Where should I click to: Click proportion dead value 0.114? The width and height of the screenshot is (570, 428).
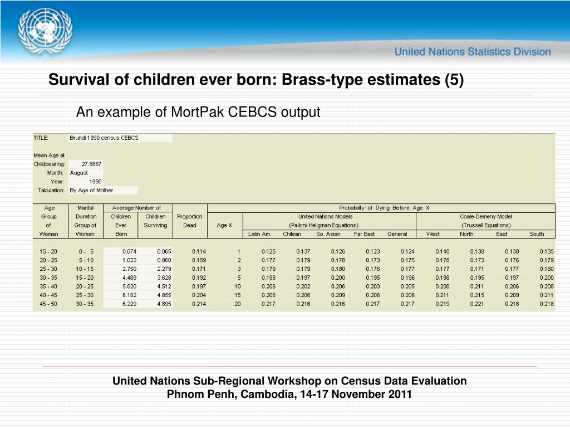[x=199, y=251]
